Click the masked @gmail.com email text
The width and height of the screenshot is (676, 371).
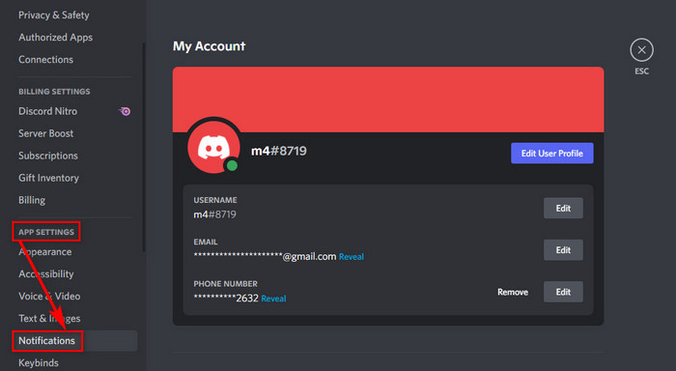tap(265, 256)
